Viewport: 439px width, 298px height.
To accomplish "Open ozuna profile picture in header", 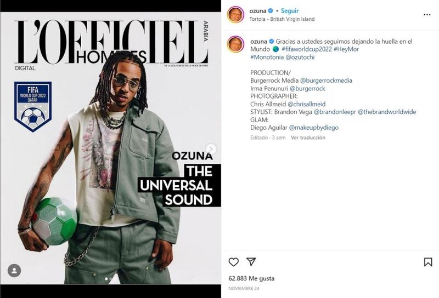I will tap(235, 15).
